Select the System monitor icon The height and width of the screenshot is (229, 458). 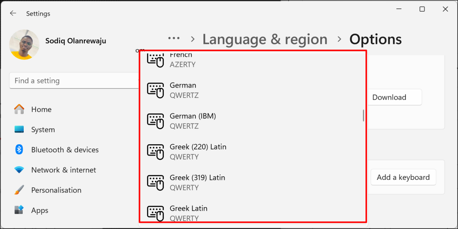tap(19, 129)
